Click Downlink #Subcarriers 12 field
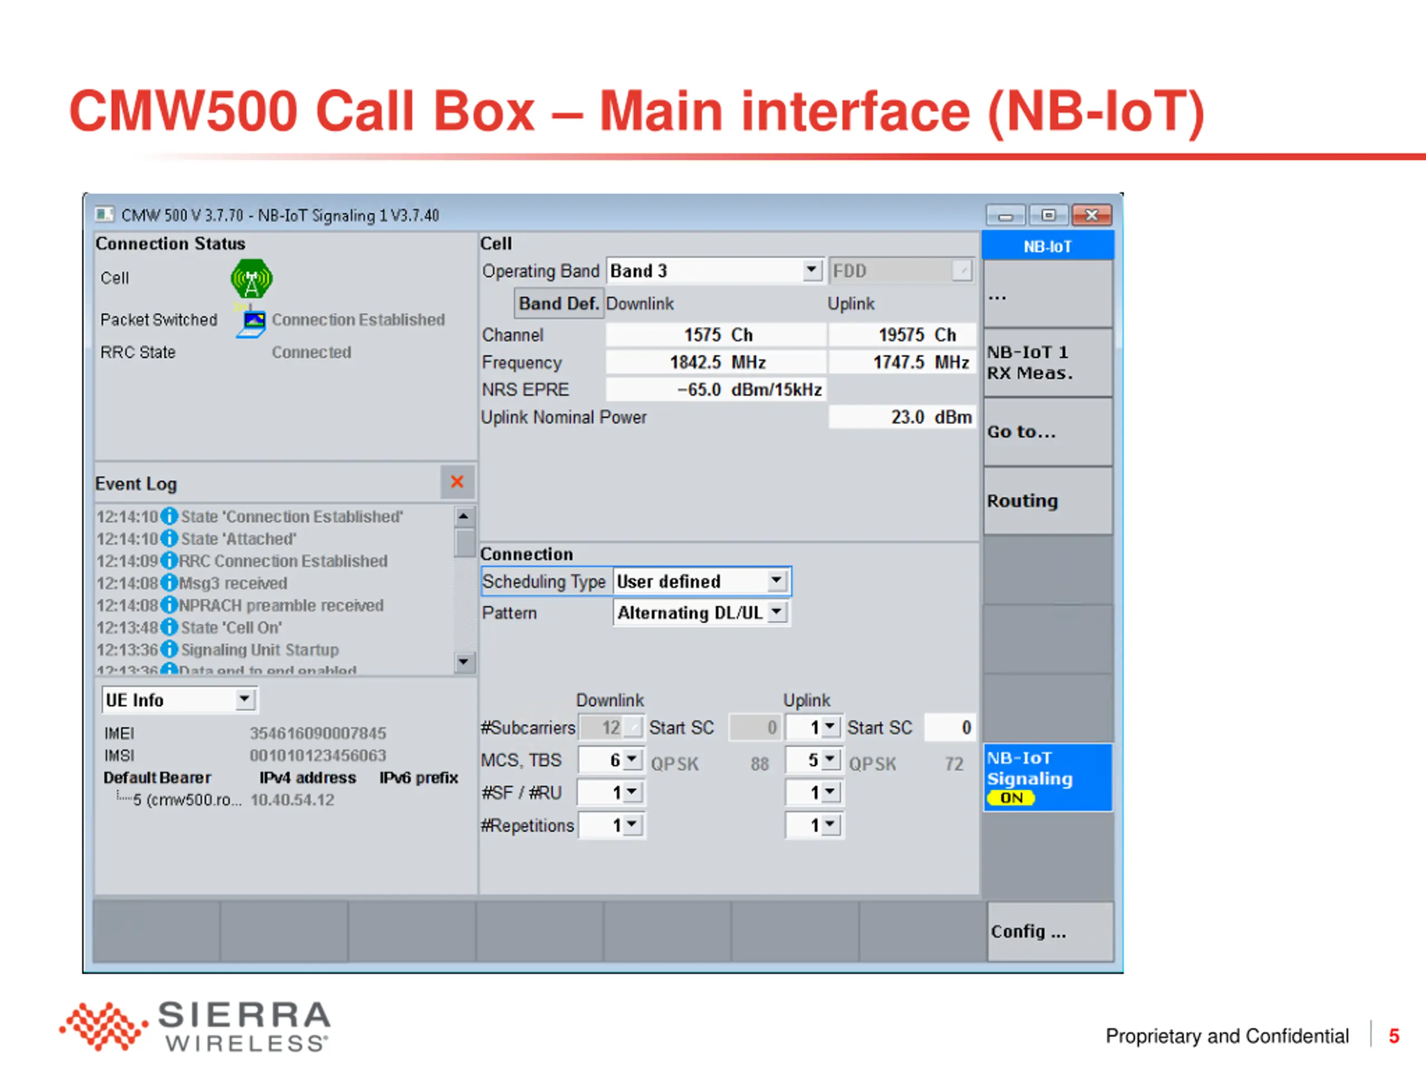The image size is (1426, 1070). (x=611, y=727)
